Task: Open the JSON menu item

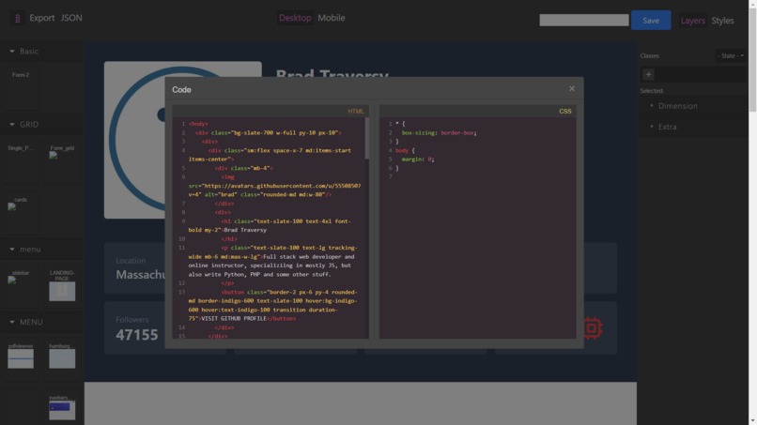Action: 71,18
